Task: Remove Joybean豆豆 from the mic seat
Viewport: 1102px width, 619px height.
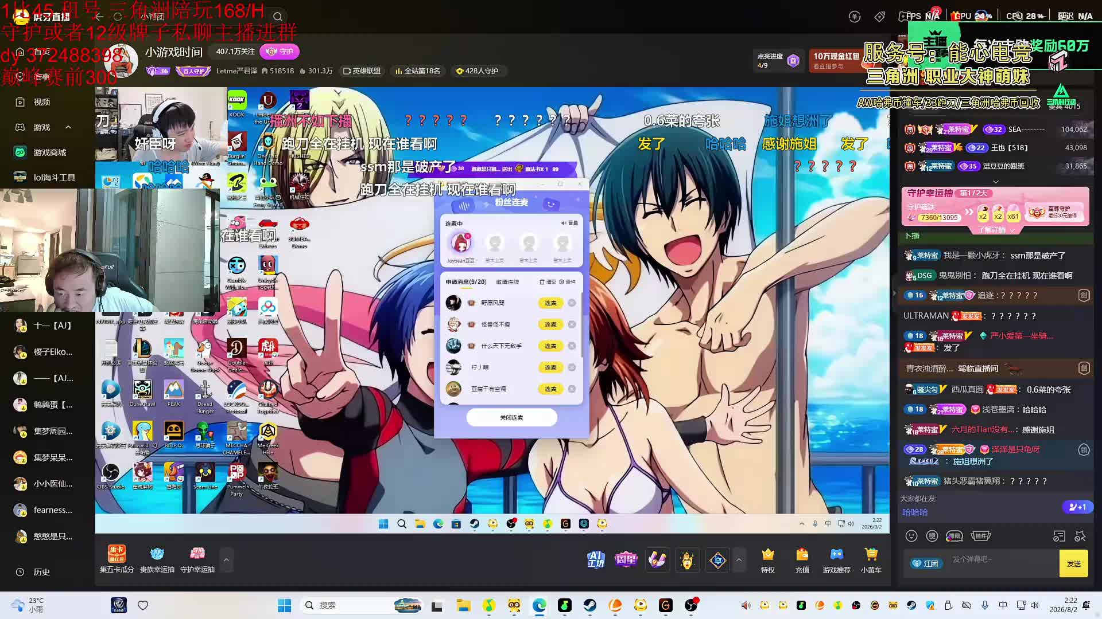Action: tap(468, 236)
